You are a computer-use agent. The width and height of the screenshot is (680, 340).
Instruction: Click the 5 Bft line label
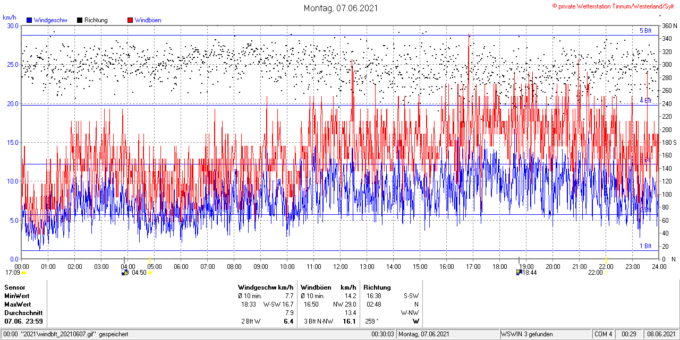pyautogui.click(x=645, y=31)
